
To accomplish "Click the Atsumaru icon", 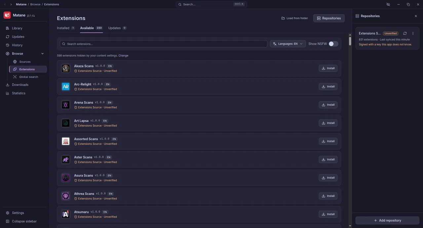I will pyautogui.click(x=66, y=214).
